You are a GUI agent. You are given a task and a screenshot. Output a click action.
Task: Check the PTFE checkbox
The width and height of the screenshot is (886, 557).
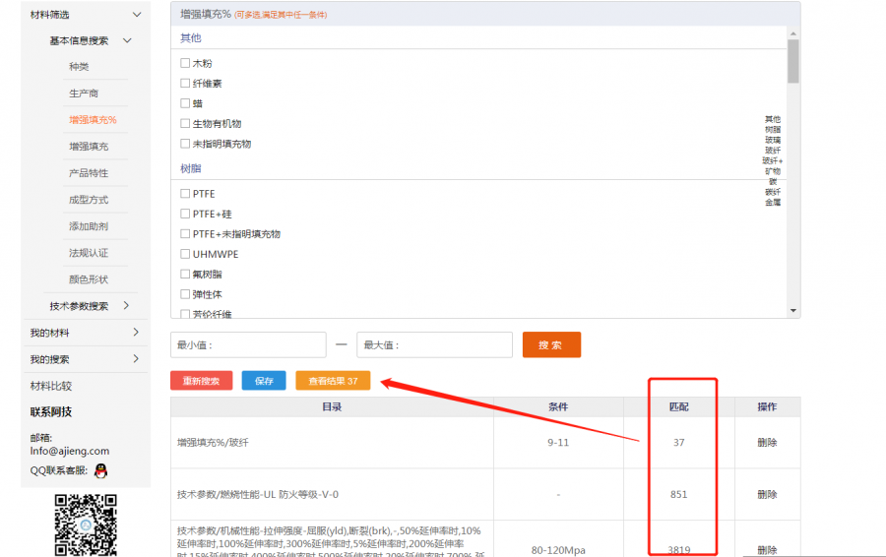coord(185,194)
